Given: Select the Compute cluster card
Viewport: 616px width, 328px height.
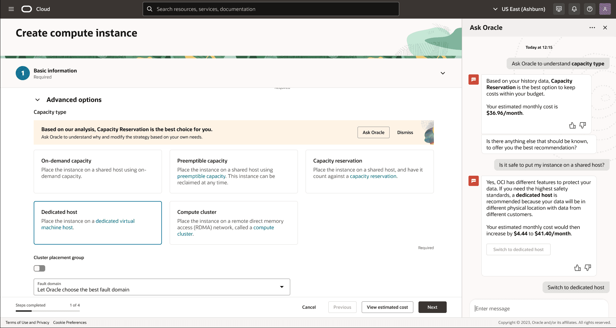Looking at the screenshot, I should pos(234,223).
